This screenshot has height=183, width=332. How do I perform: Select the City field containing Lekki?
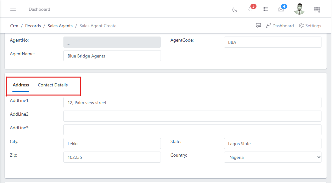click(x=112, y=143)
